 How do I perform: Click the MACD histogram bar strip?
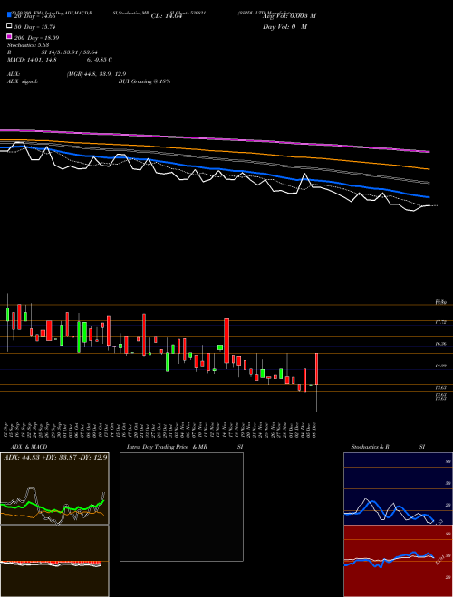[51, 563]
